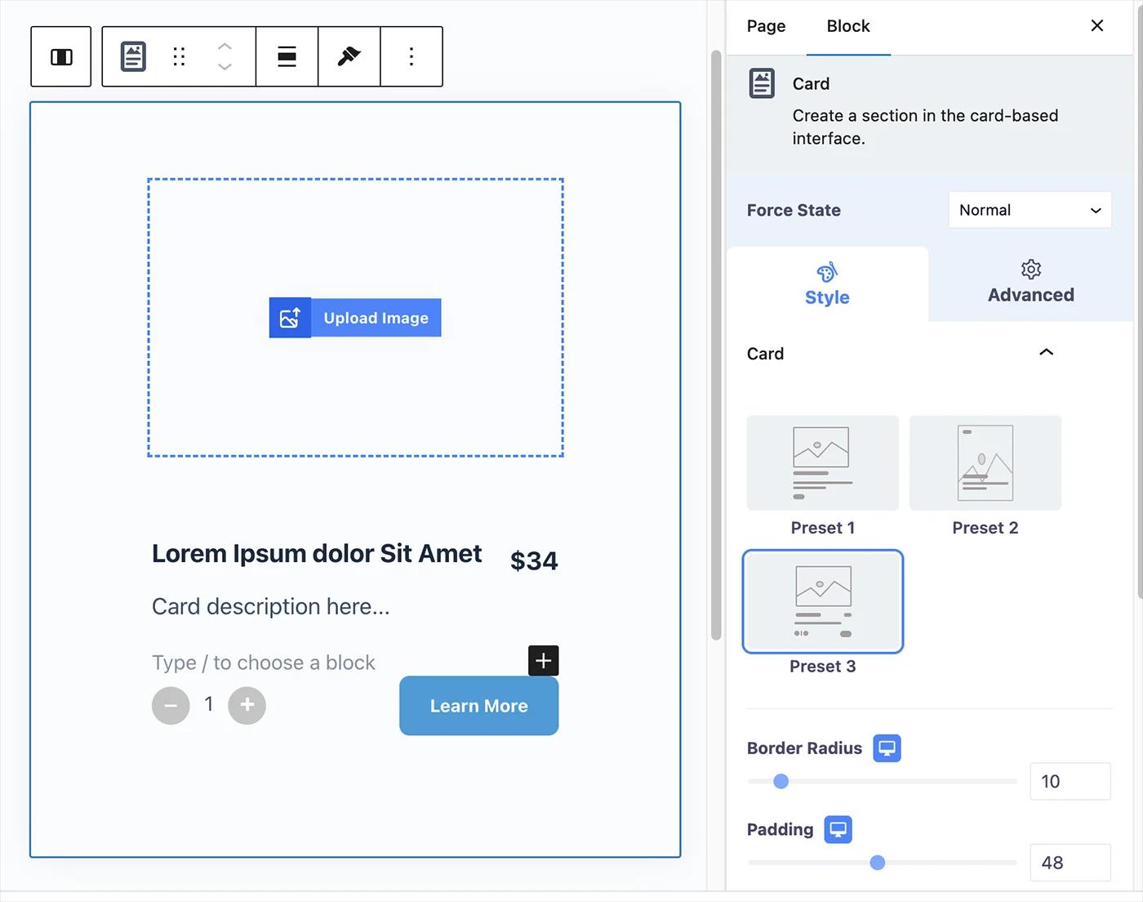The width and height of the screenshot is (1143, 902).
Task: Click the Learn More button
Action: [478, 706]
